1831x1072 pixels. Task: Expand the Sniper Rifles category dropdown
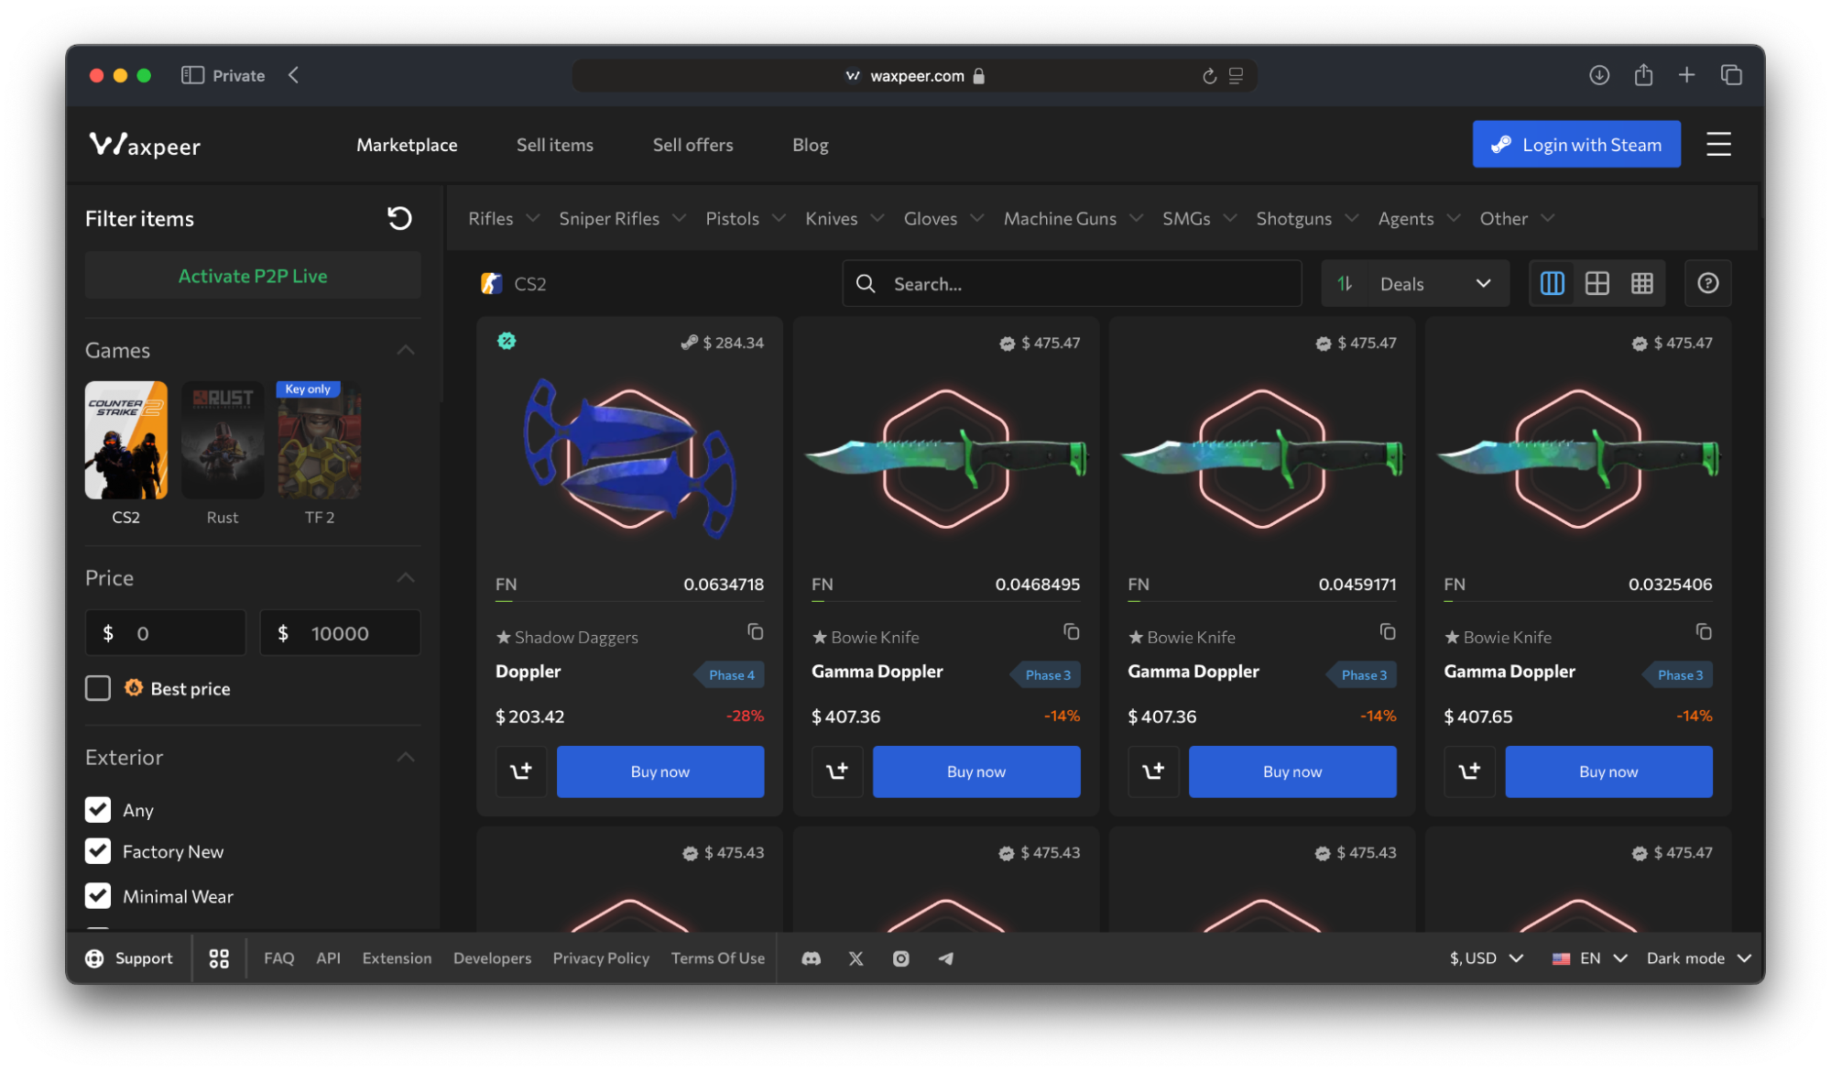click(622, 218)
